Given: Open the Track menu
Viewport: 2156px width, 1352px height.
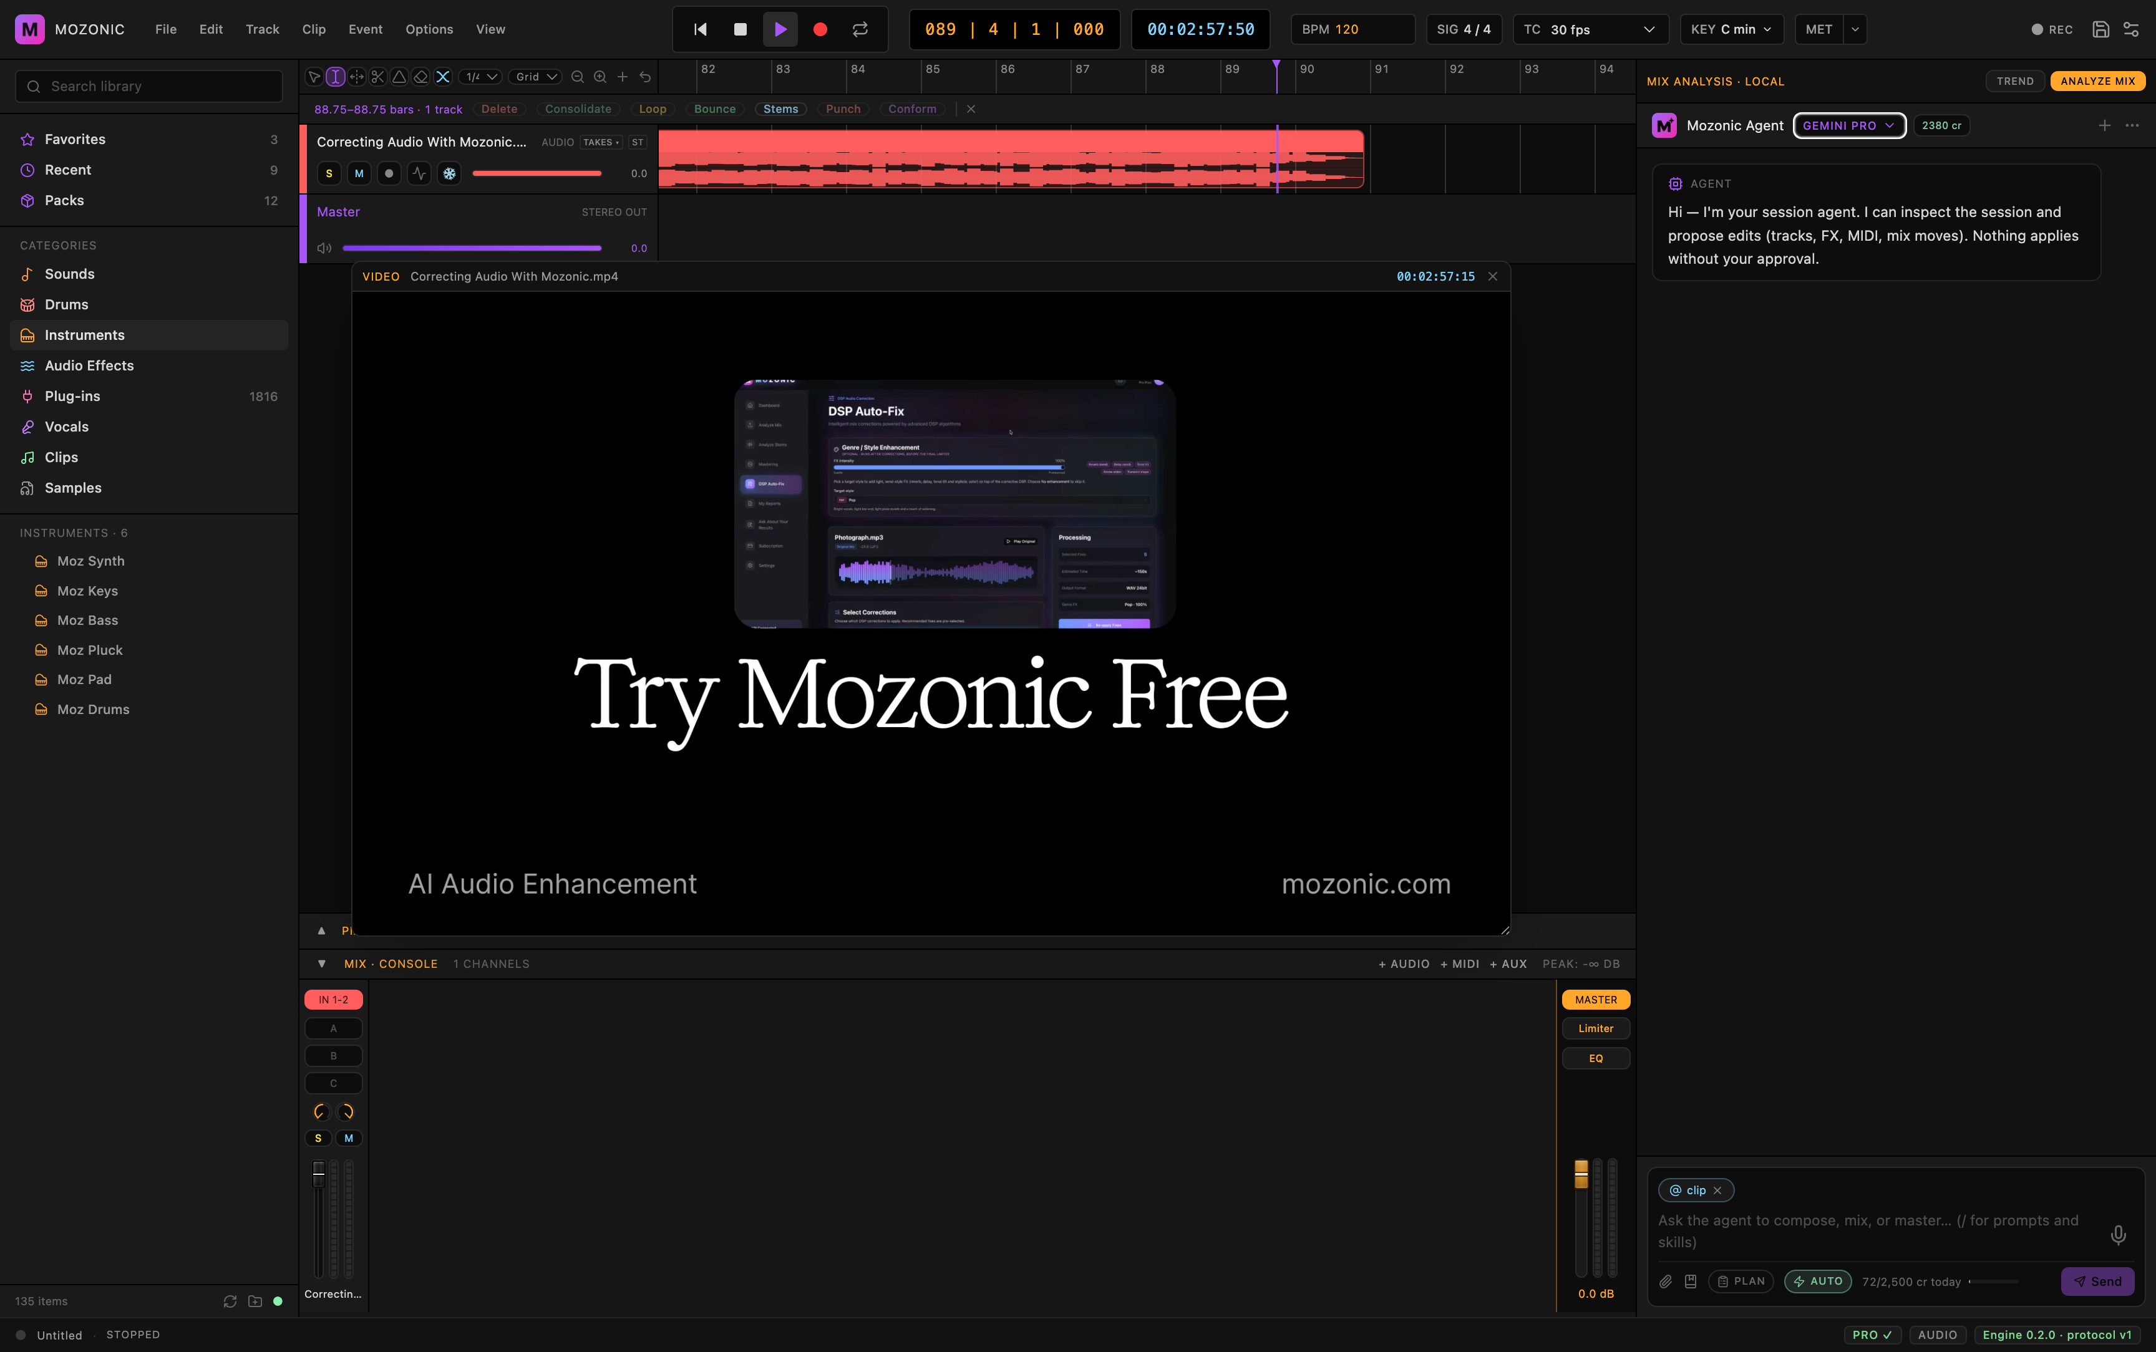Looking at the screenshot, I should [x=262, y=29].
